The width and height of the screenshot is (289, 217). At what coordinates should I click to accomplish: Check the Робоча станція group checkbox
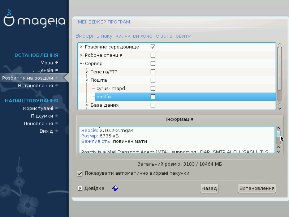[153, 55]
